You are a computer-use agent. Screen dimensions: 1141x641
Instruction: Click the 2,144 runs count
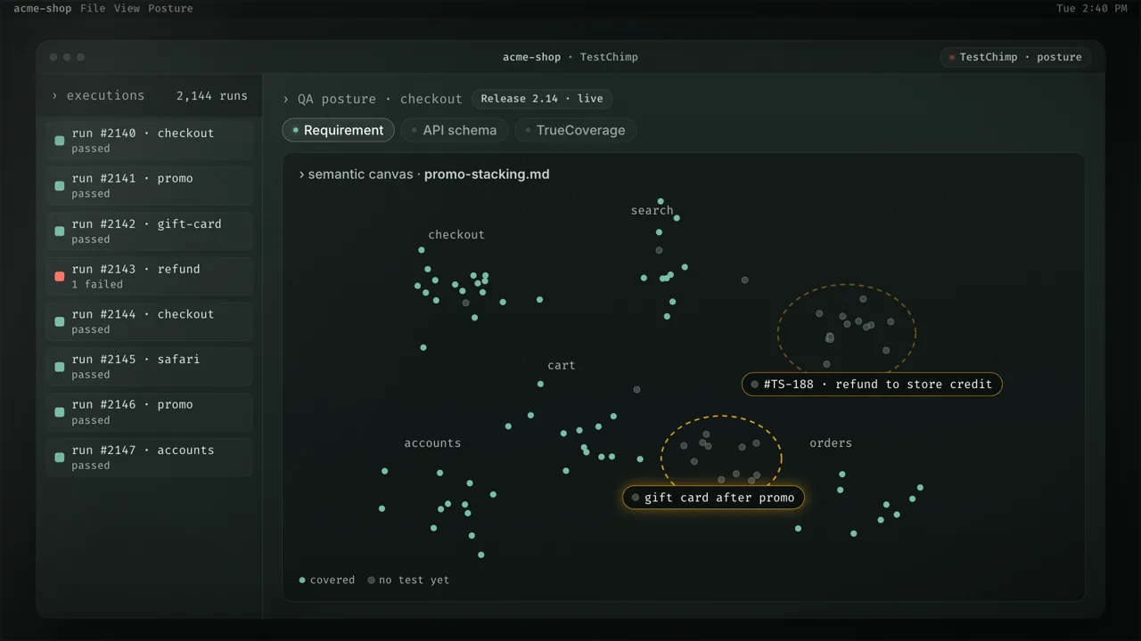pyautogui.click(x=212, y=95)
